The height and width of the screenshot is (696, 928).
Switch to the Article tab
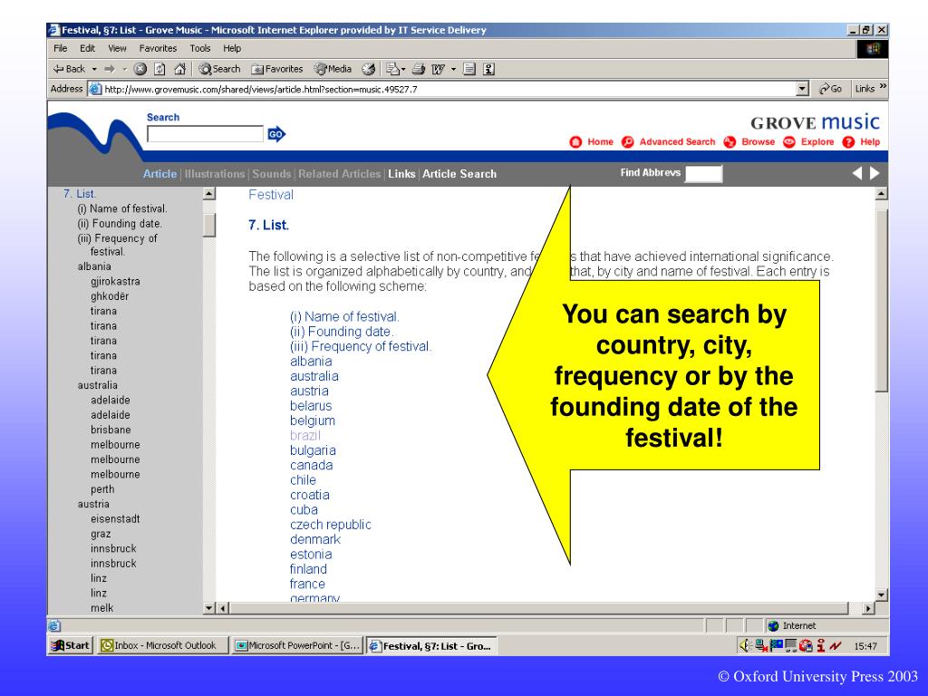click(159, 174)
